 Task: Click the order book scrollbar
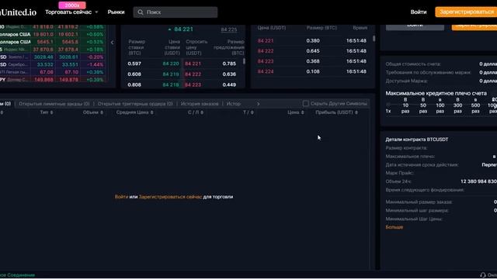coord(244,61)
